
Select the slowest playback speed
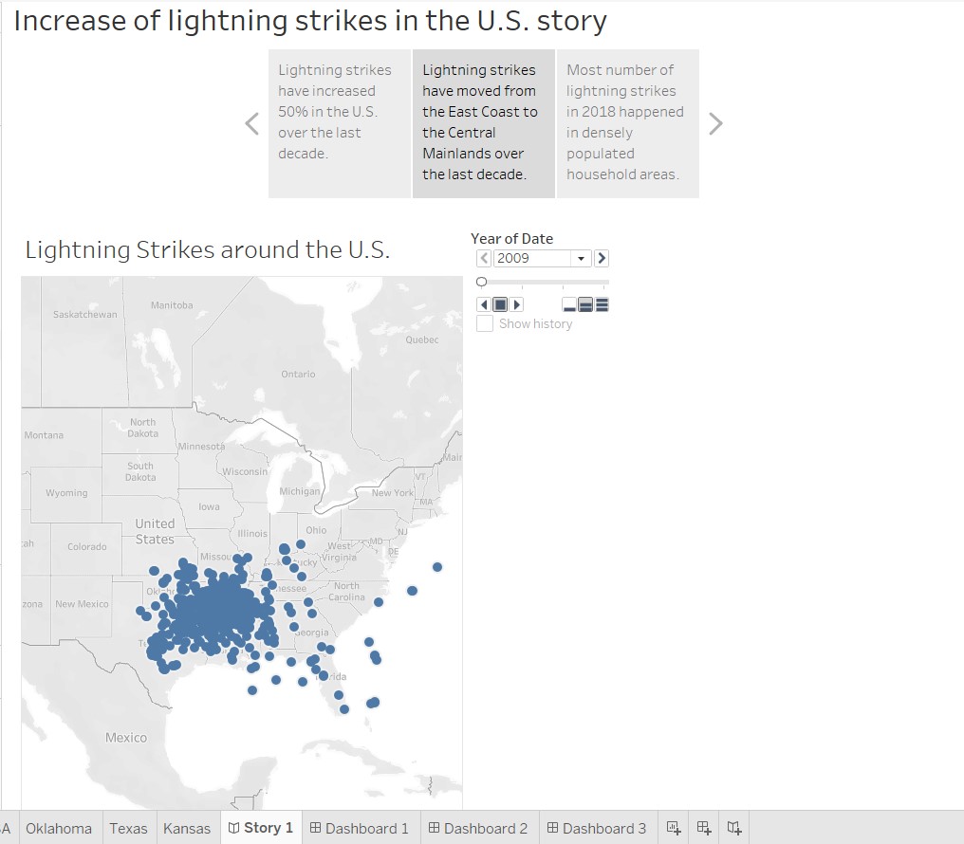570,304
